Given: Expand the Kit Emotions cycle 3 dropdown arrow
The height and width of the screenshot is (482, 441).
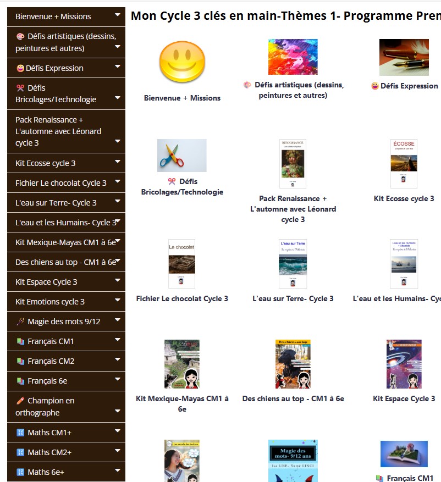Looking at the screenshot, I should (x=118, y=300).
